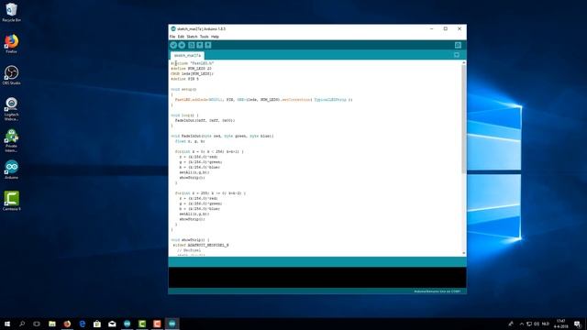Viewport: 587px width, 330px height.
Task: Open Windows Ink Workspace pen icon
Action: [x=511, y=324]
